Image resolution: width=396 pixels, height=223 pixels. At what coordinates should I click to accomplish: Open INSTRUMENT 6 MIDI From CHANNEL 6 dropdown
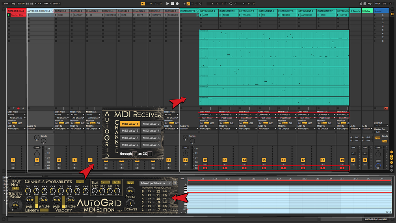pos(306,114)
